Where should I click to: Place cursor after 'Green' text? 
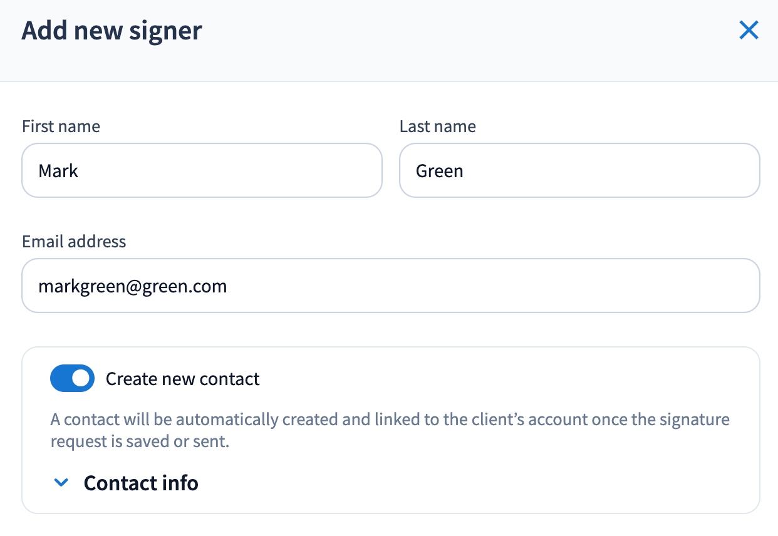click(464, 170)
